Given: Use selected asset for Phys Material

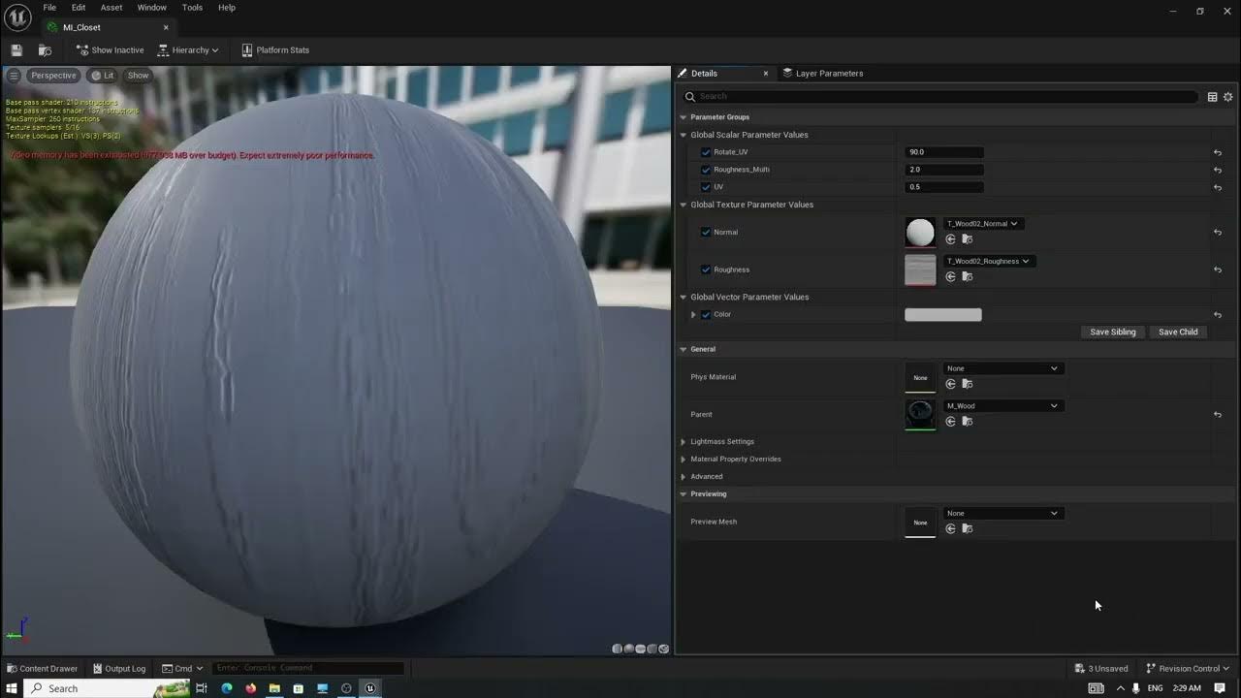Looking at the screenshot, I should [950, 384].
